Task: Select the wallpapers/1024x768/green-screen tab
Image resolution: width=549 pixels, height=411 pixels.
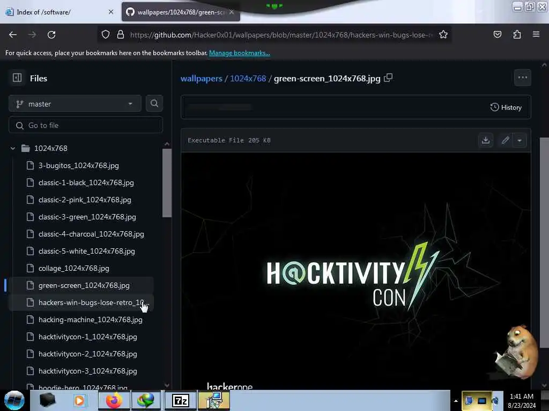Action: pos(180,12)
